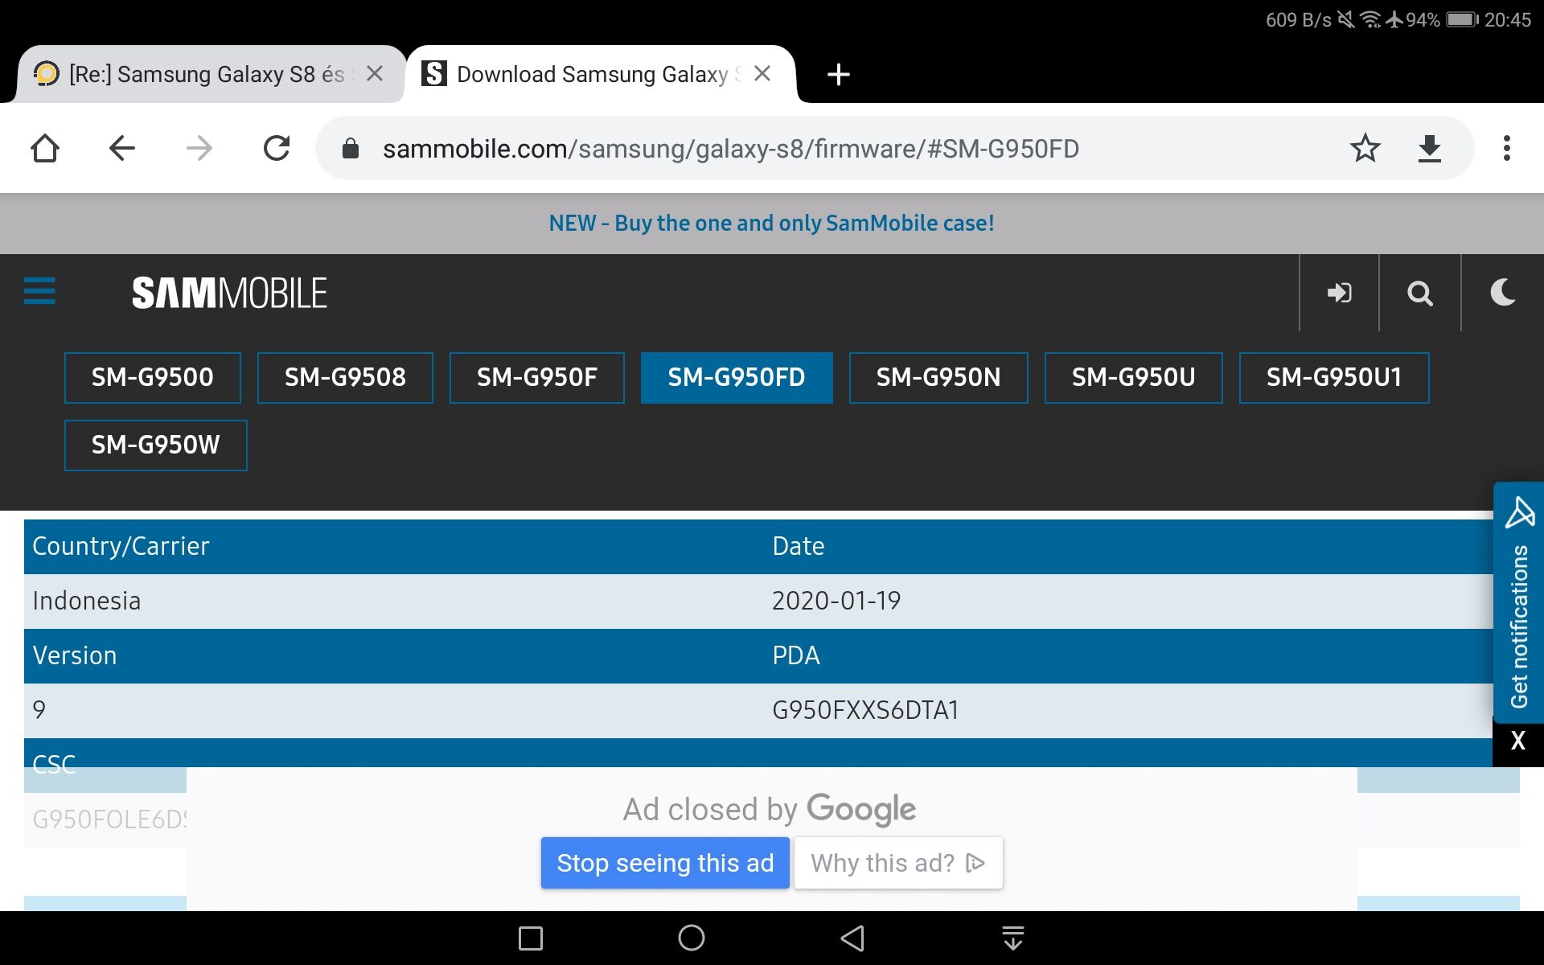Open the SamMobile case banner link
The height and width of the screenshot is (965, 1544).
[x=771, y=223]
